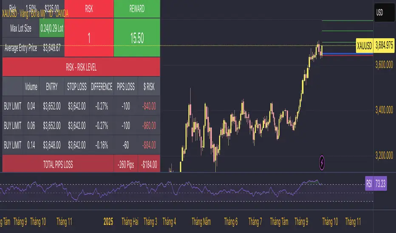Click the STOP LOSS column header

(77, 87)
